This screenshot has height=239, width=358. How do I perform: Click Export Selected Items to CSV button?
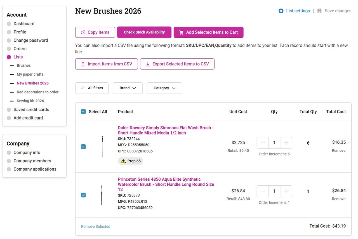(x=177, y=64)
